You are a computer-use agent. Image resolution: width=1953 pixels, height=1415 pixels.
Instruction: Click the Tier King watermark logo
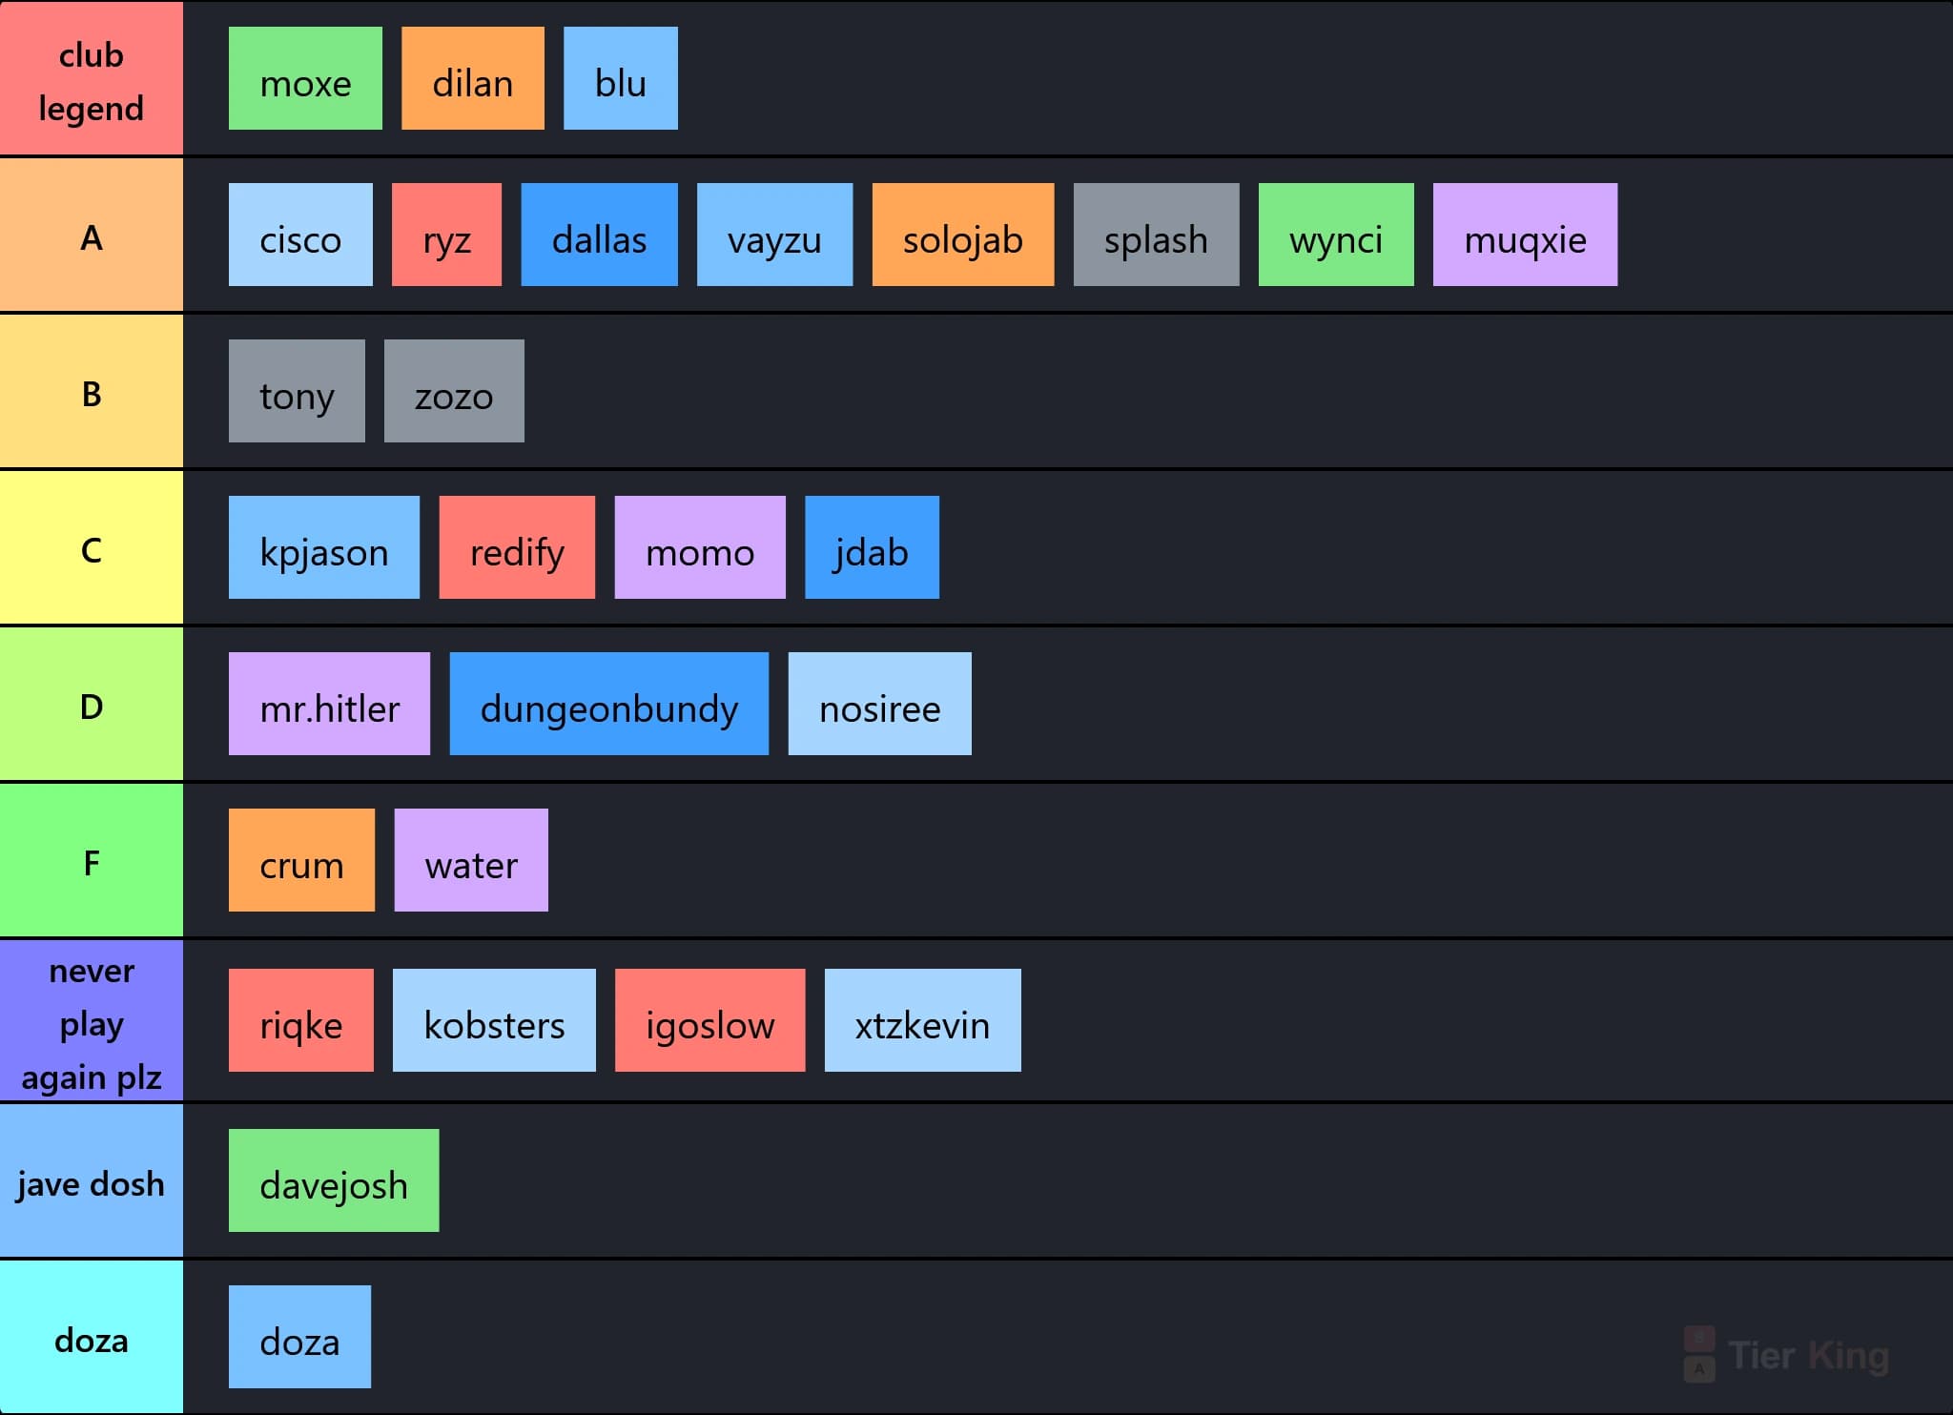[x=1786, y=1354]
